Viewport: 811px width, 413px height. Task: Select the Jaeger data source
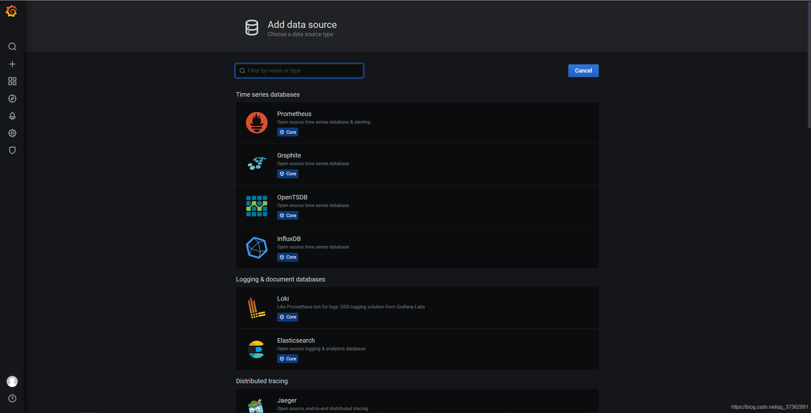pos(417,401)
